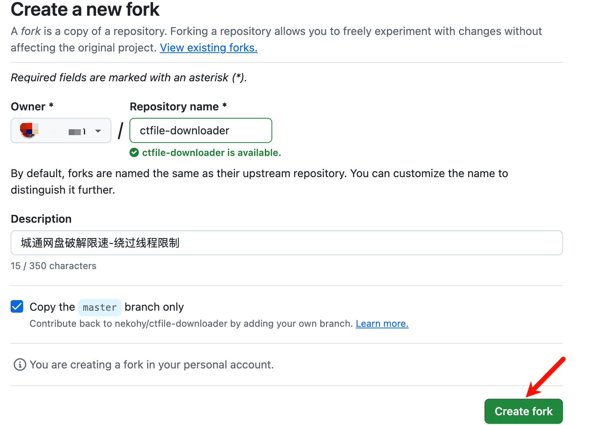
Task: Open the Learn more link
Action: tap(382, 324)
